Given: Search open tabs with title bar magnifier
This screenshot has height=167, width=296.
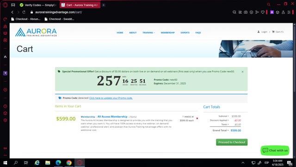Looking at the screenshot, I should [269, 4].
